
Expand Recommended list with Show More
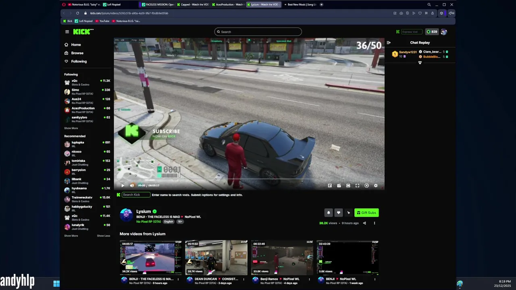point(71,236)
